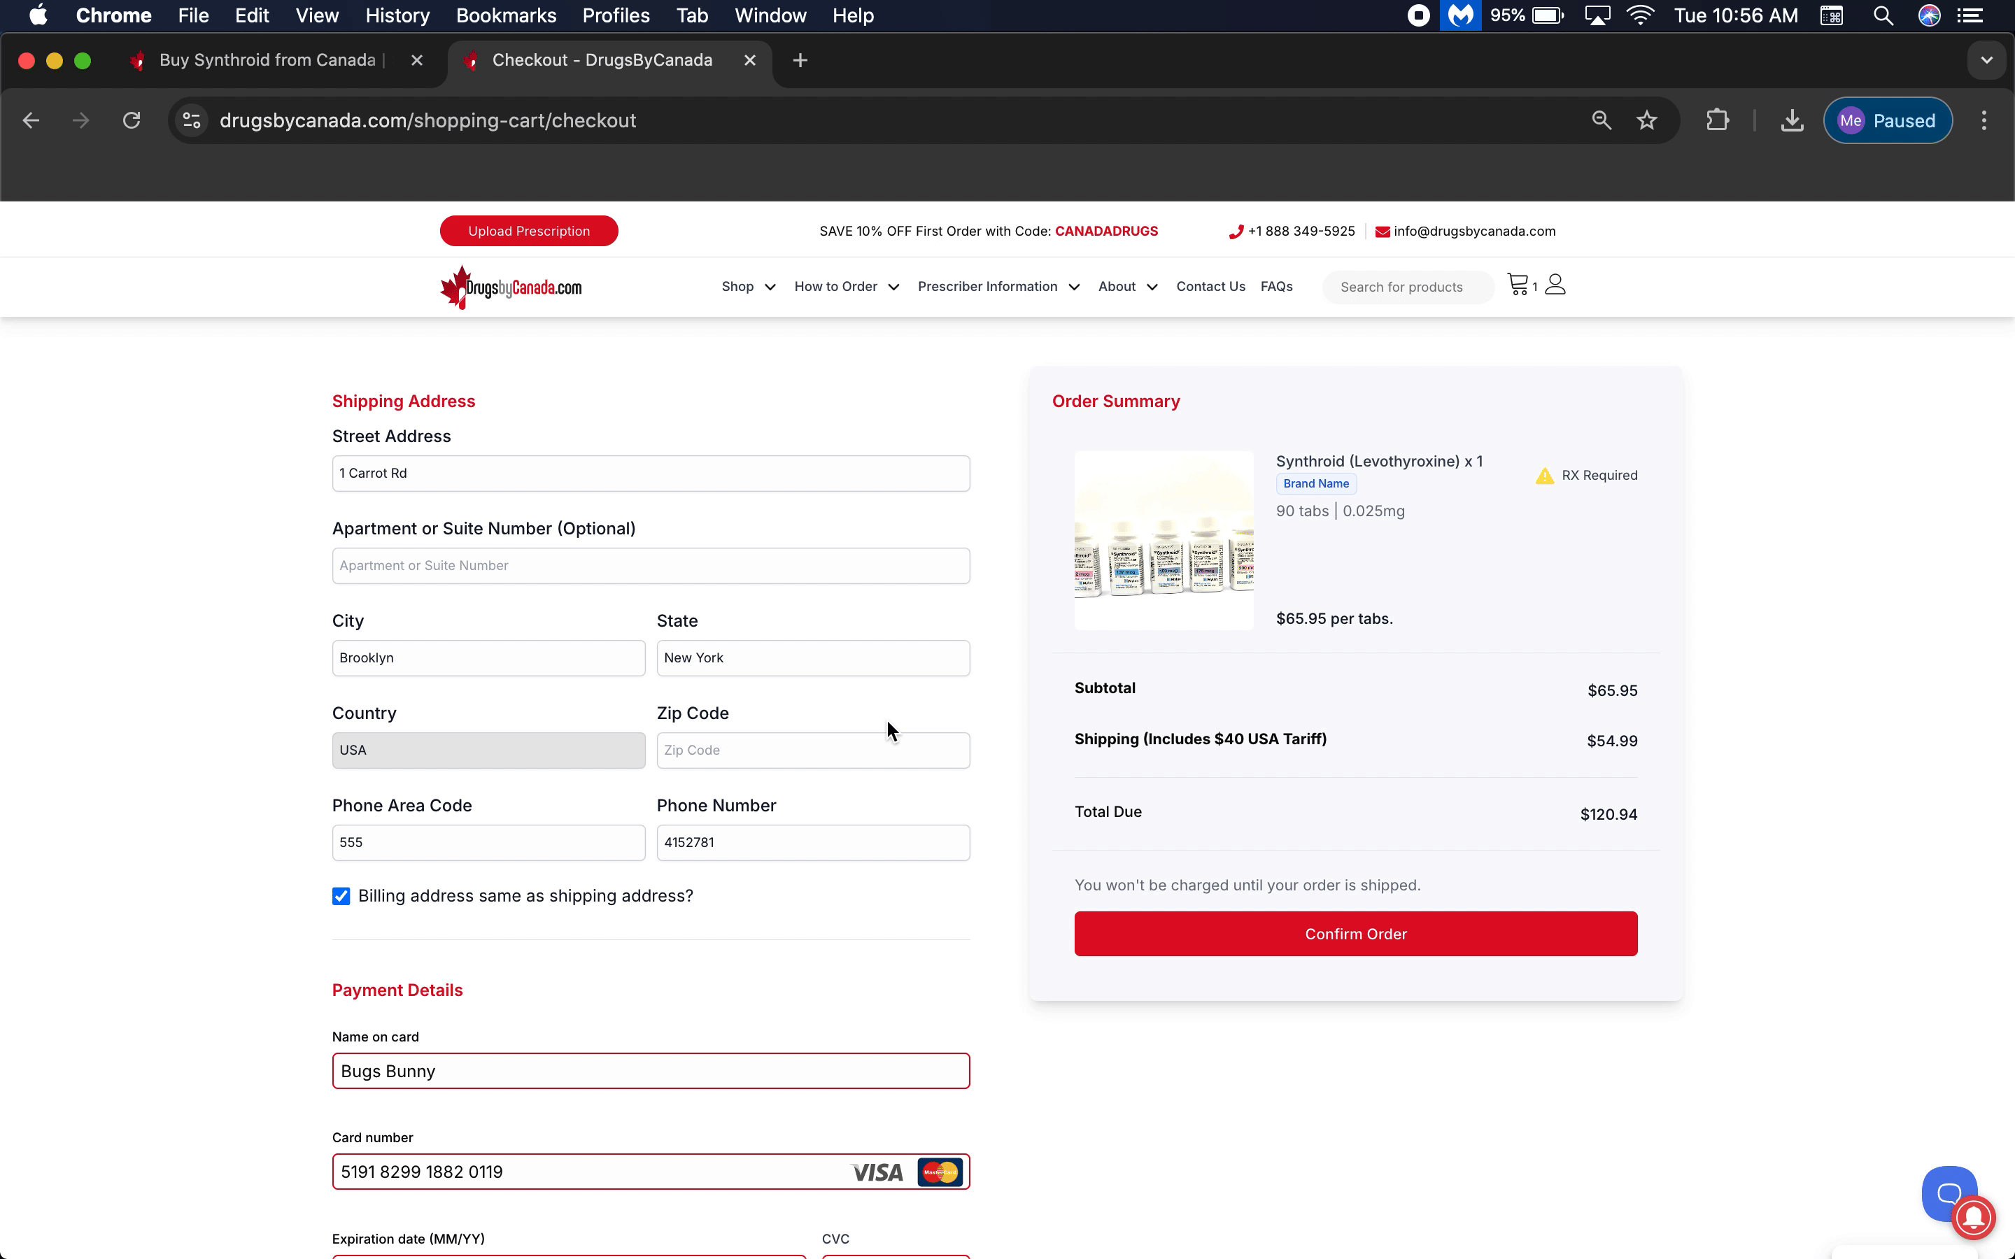Click the Upload Prescription button

[x=529, y=231]
